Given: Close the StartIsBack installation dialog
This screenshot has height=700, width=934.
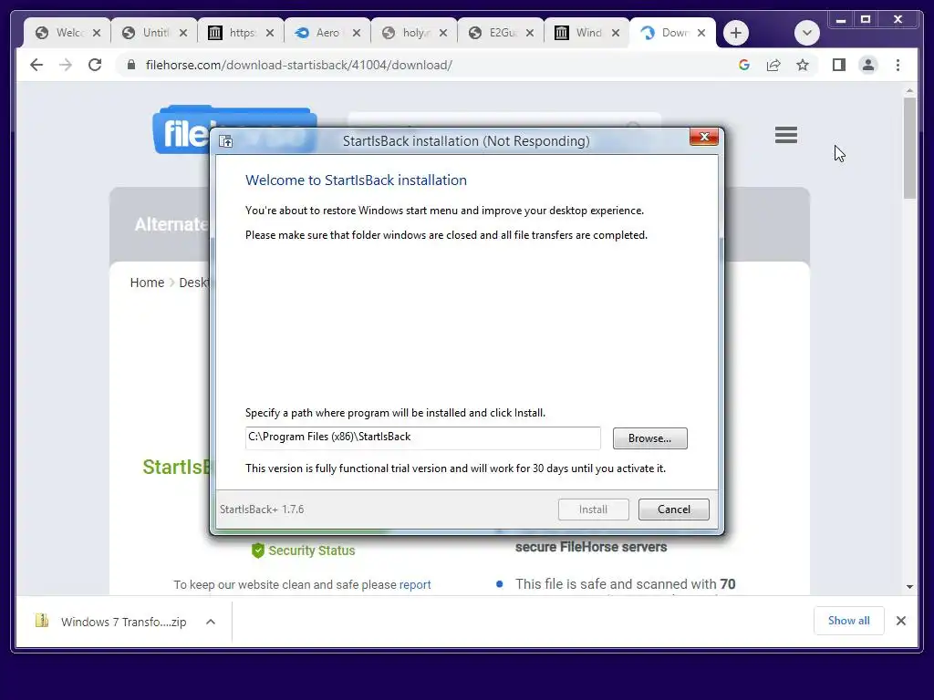Looking at the screenshot, I should 704,137.
